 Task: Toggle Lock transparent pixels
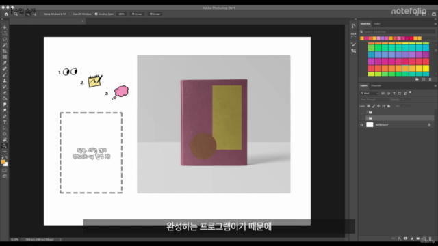coord(368,106)
